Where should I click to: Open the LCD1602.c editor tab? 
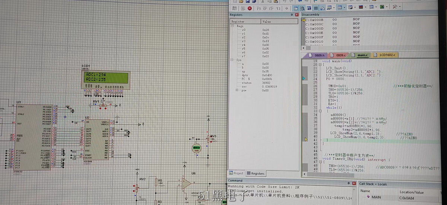coord(387,55)
